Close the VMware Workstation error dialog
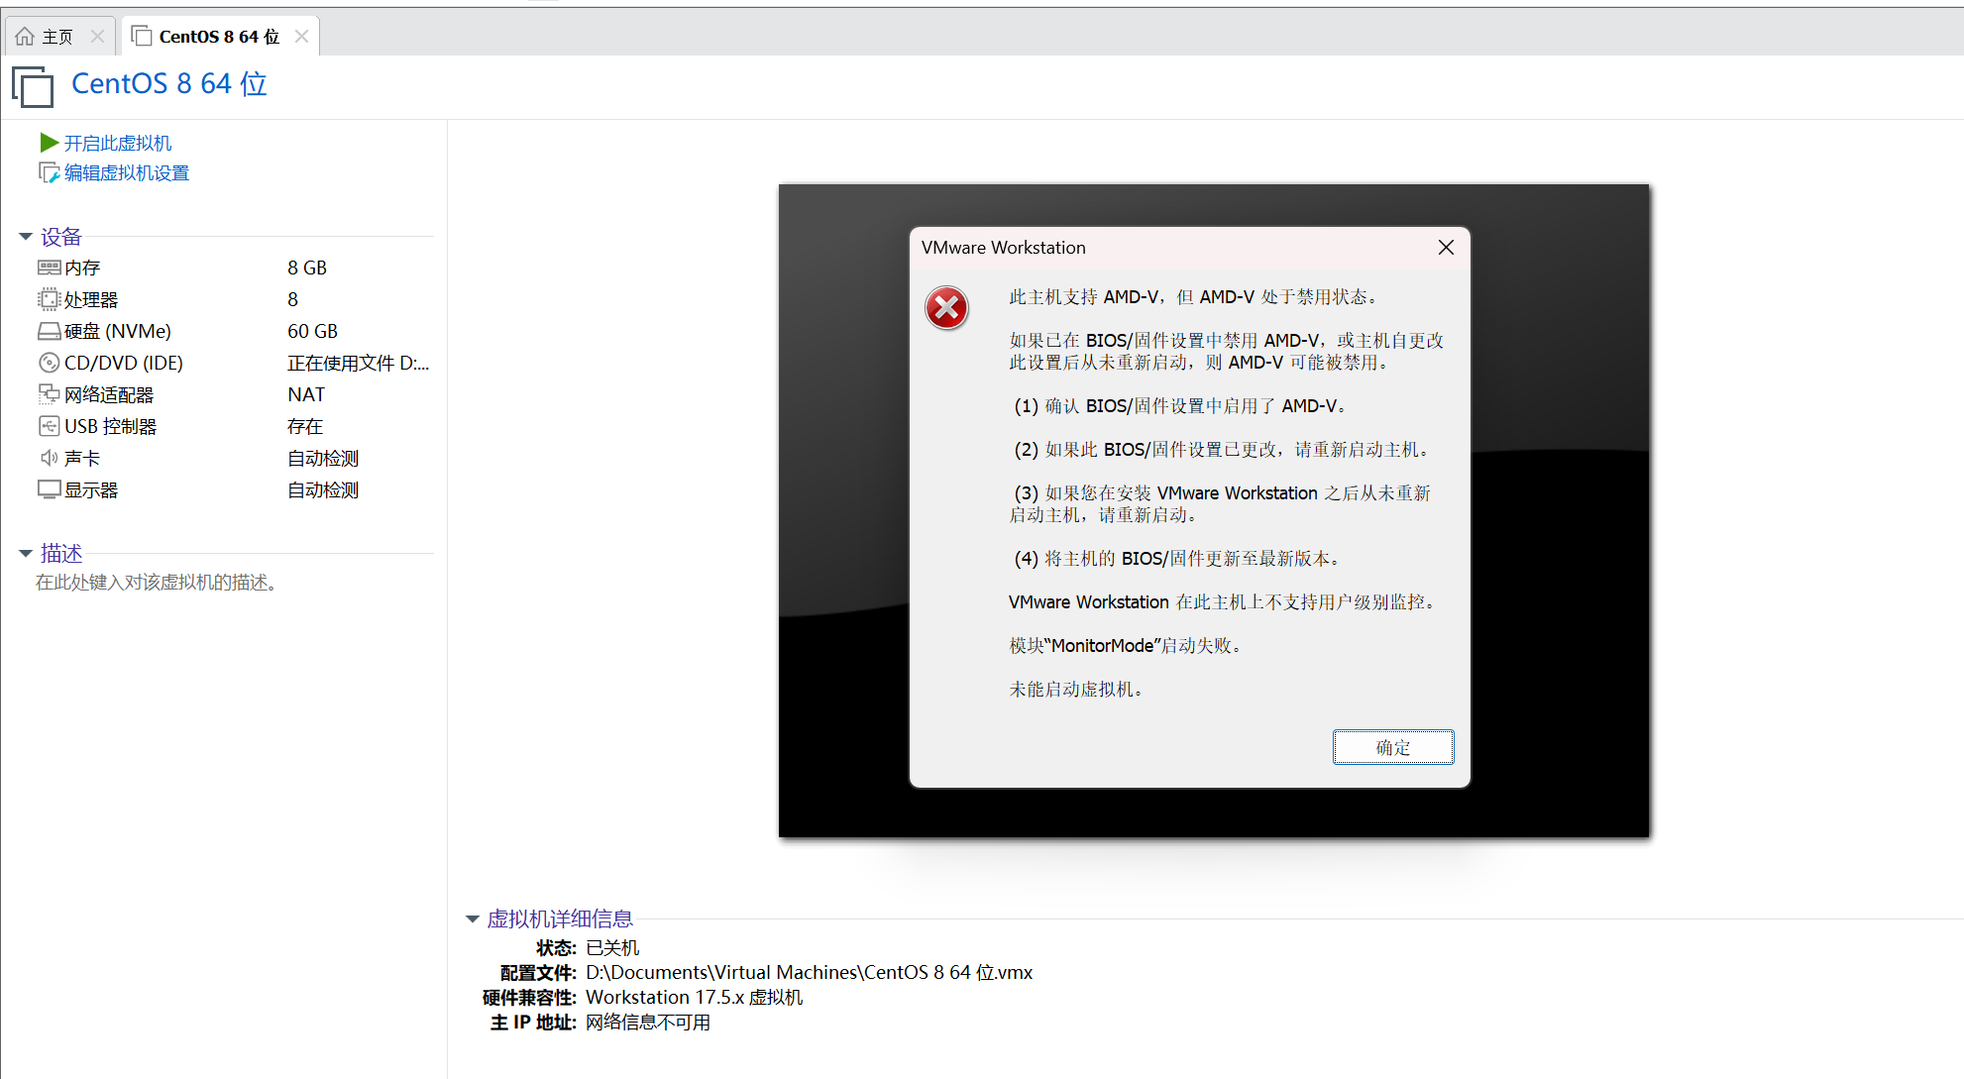The height and width of the screenshot is (1079, 1964). point(1446,248)
